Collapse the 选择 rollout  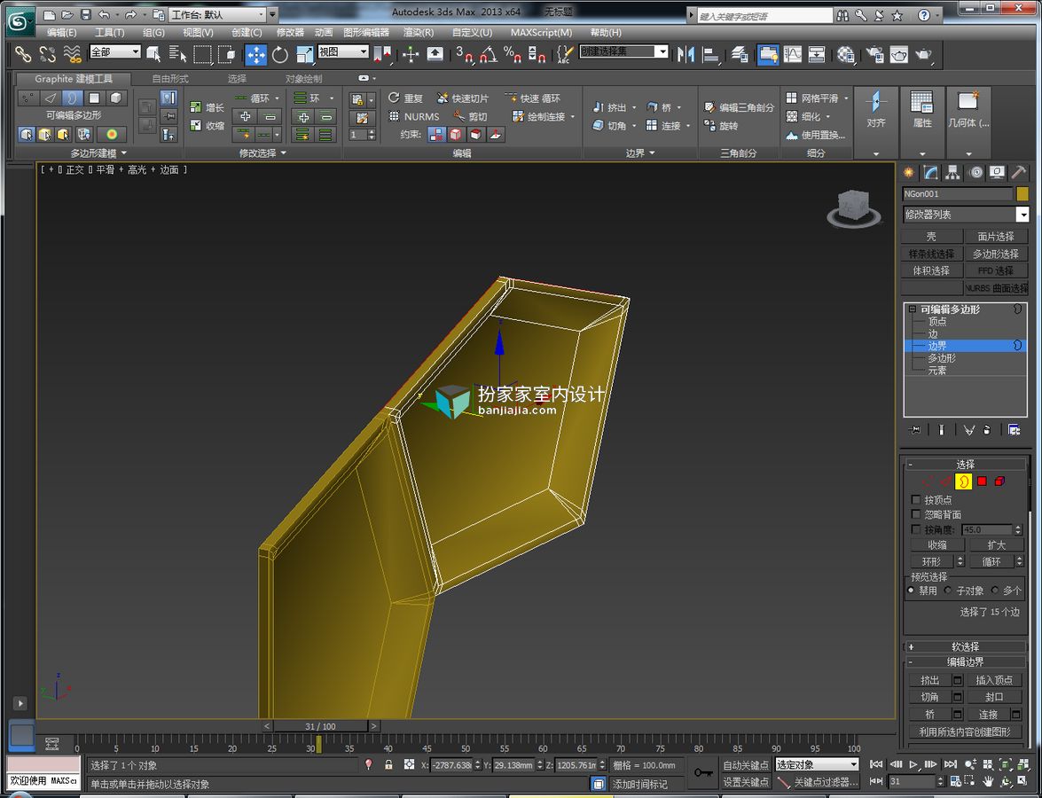(966, 465)
